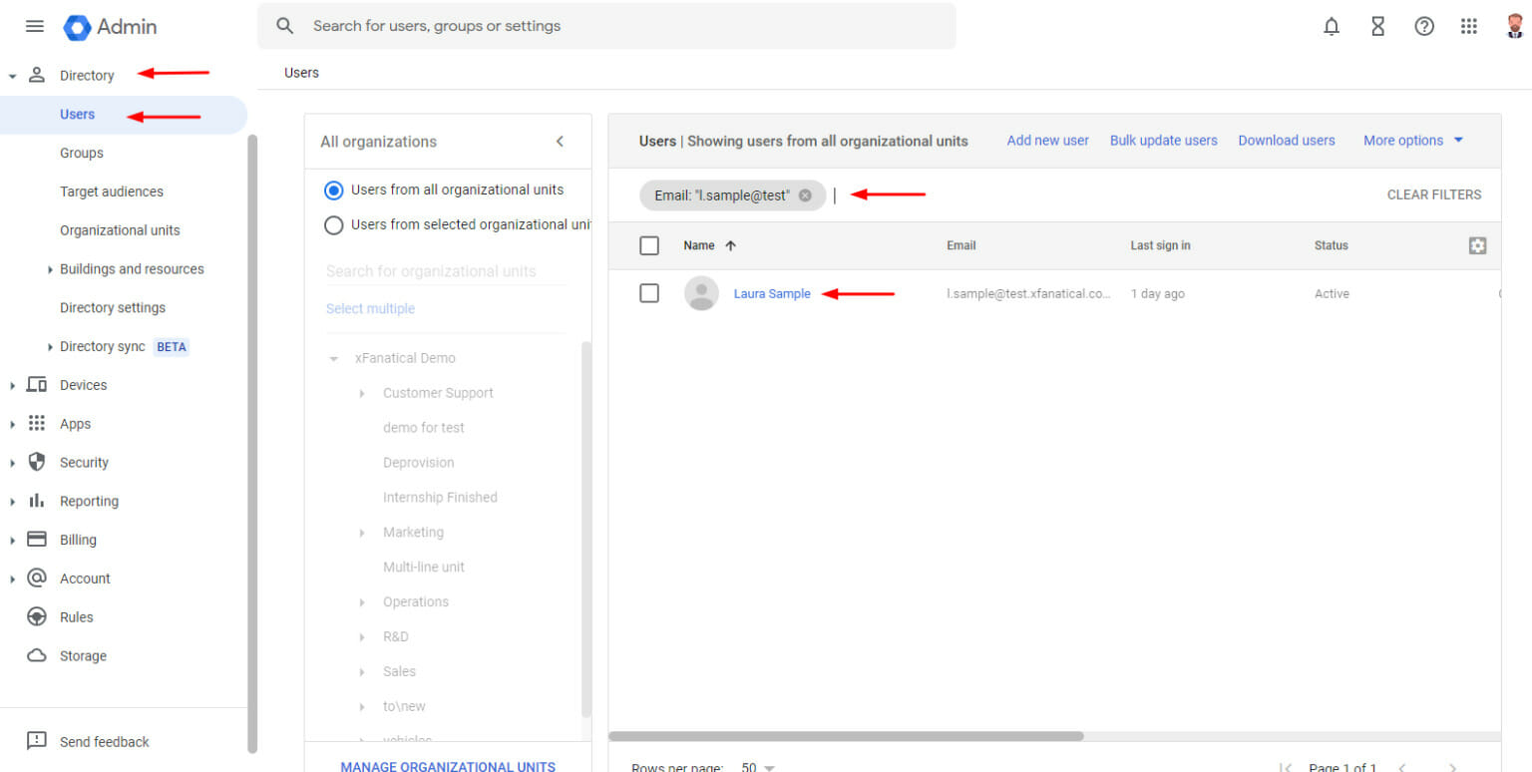Collapse the All organizations panel
Viewport: 1532px width, 772px height.
click(x=559, y=141)
